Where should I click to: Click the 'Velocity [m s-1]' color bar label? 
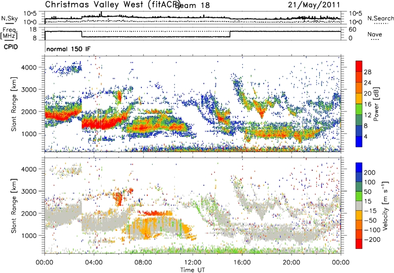click(385, 205)
